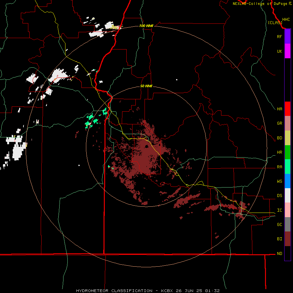Click the purple RF legend color swatch
293x293 pixels.
click(287, 36)
